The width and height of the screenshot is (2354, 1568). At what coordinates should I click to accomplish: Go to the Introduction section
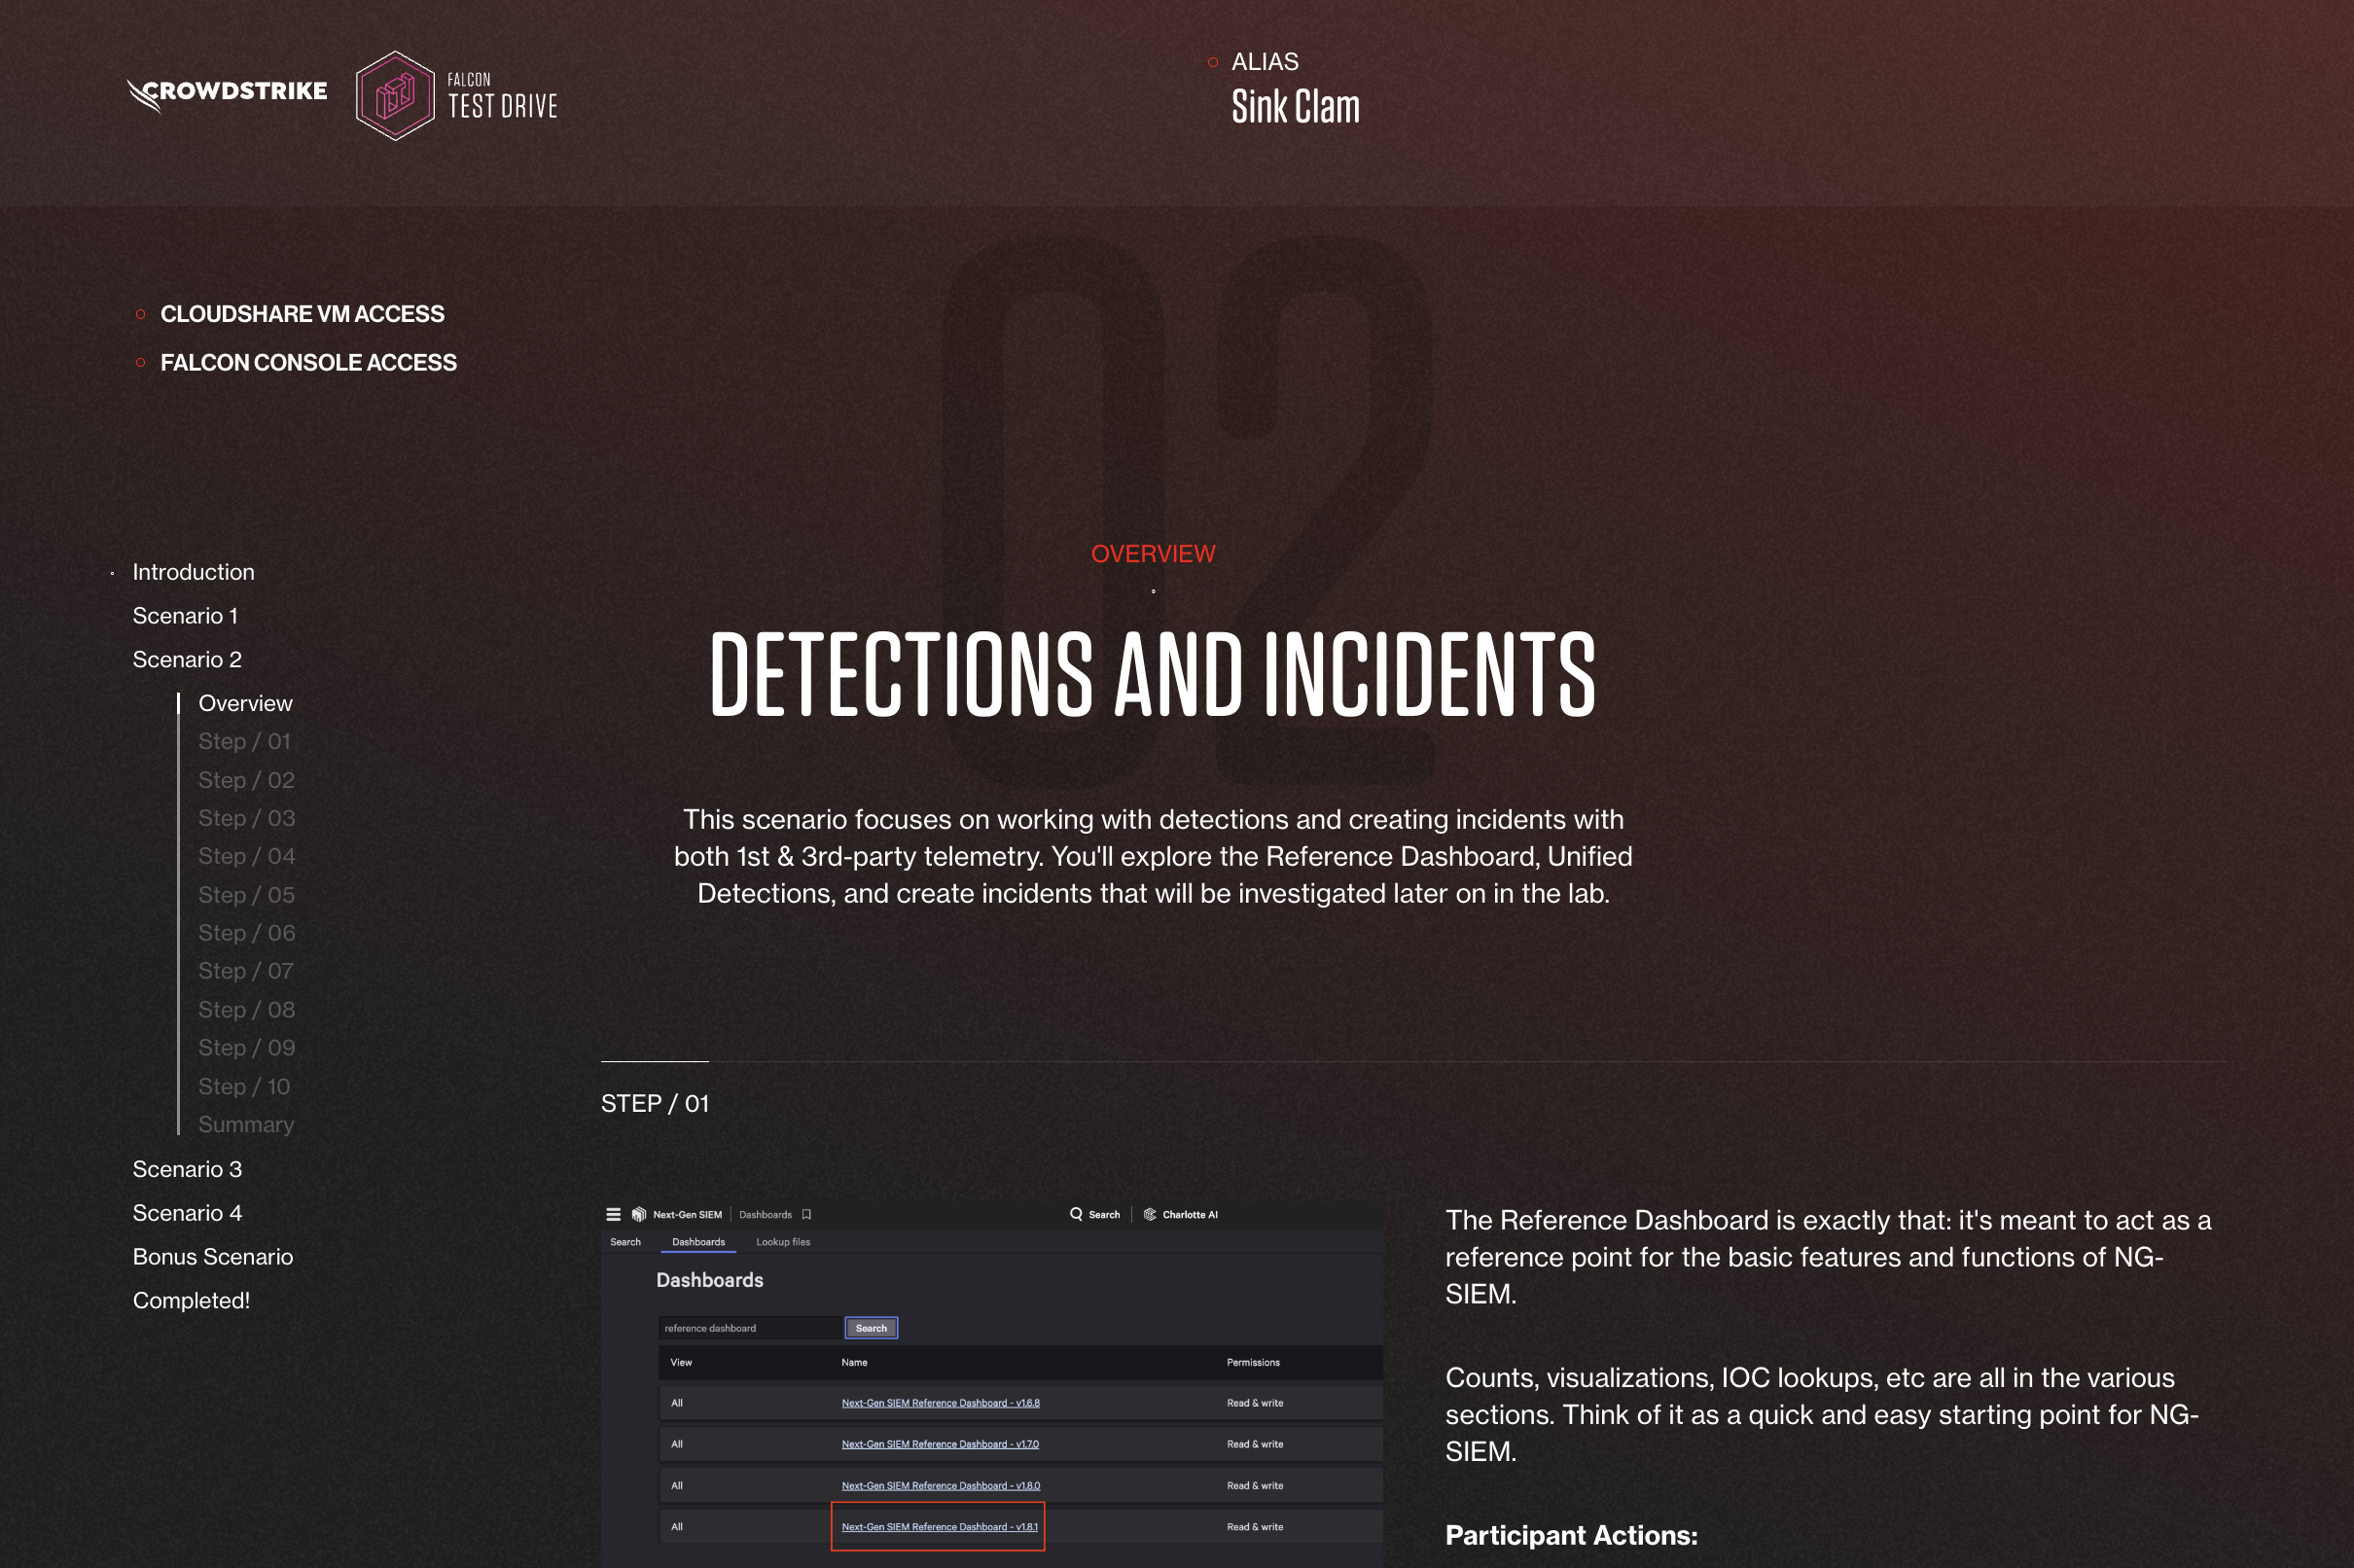click(193, 572)
